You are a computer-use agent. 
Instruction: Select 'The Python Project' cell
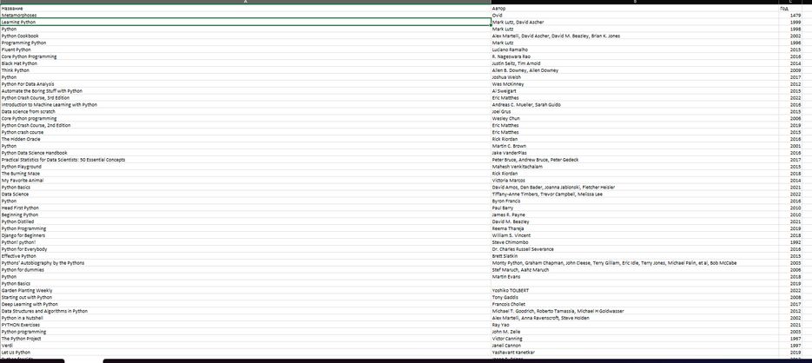coord(246,339)
